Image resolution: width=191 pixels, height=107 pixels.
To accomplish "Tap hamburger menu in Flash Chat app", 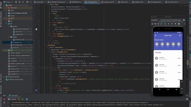I will tap(155, 35).
